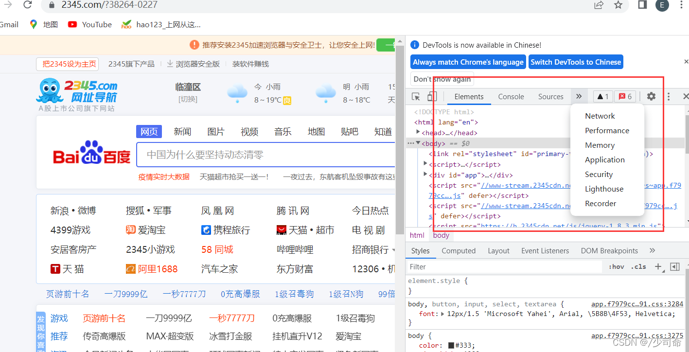This screenshot has height=352, width=689.
Task: Toggle the computed styles sidebar icon
Action: tap(674, 266)
